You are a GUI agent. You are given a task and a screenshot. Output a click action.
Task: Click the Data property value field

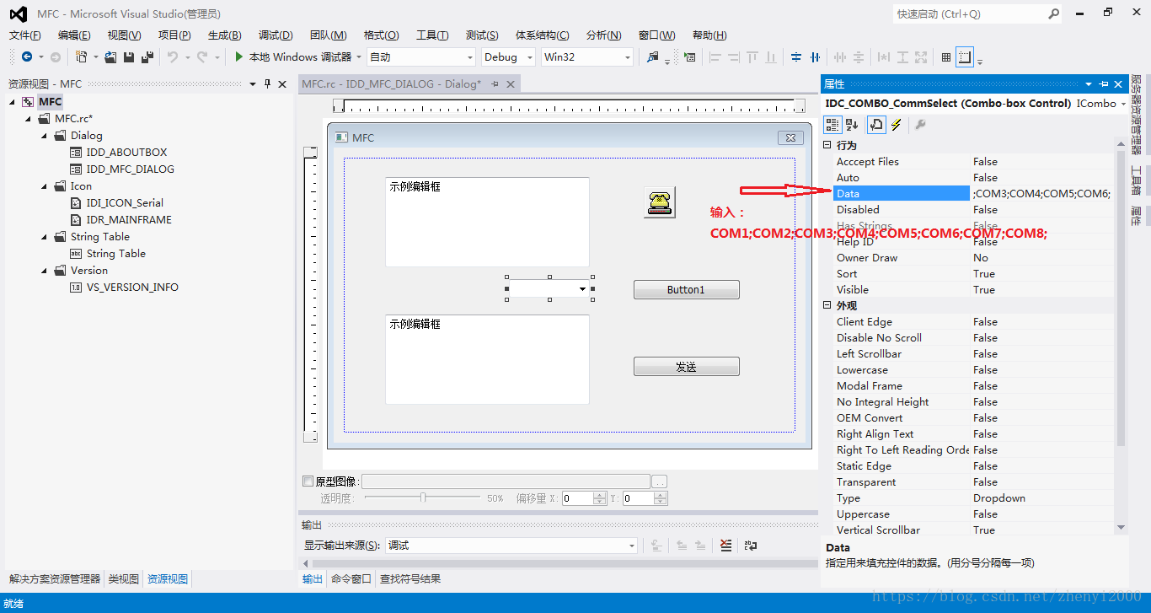tap(1042, 193)
